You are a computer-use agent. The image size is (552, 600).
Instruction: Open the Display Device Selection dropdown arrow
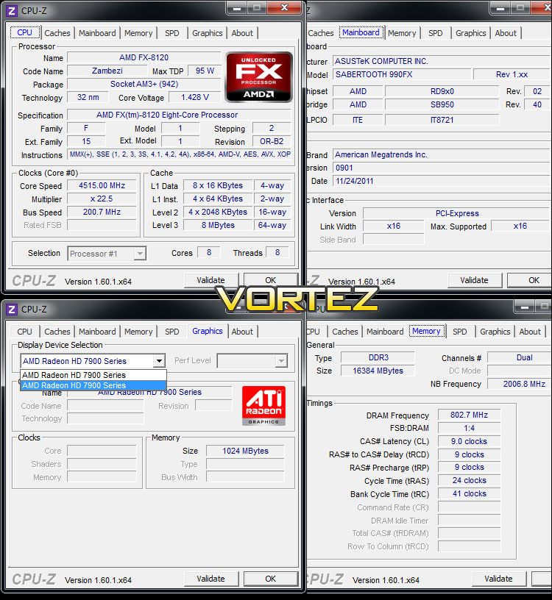pyautogui.click(x=159, y=361)
